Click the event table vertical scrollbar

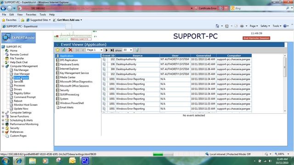(x=285, y=83)
